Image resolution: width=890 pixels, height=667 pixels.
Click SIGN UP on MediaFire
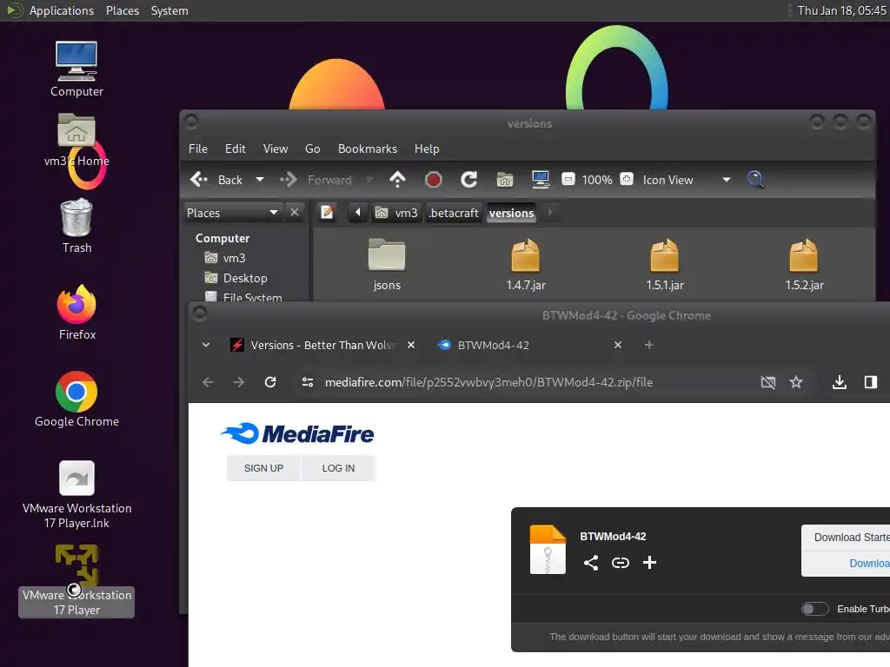[x=263, y=468]
